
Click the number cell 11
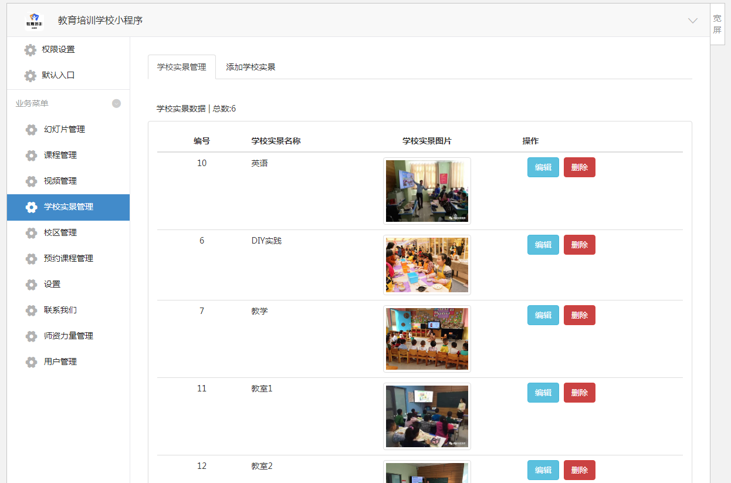click(x=202, y=389)
